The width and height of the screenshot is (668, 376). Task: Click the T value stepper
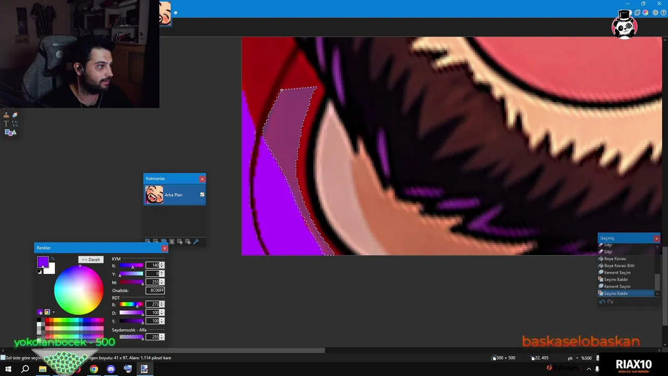point(162,321)
